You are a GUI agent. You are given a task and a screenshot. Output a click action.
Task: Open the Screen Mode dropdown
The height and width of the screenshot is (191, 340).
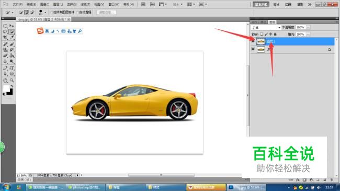(x=203, y=4)
